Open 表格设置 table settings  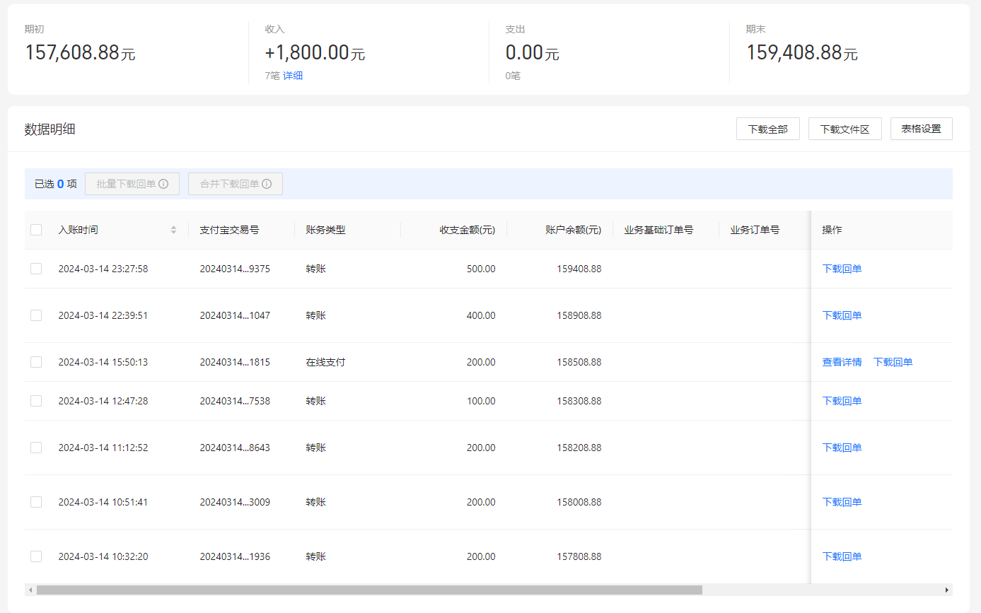pyautogui.click(x=922, y=129)
